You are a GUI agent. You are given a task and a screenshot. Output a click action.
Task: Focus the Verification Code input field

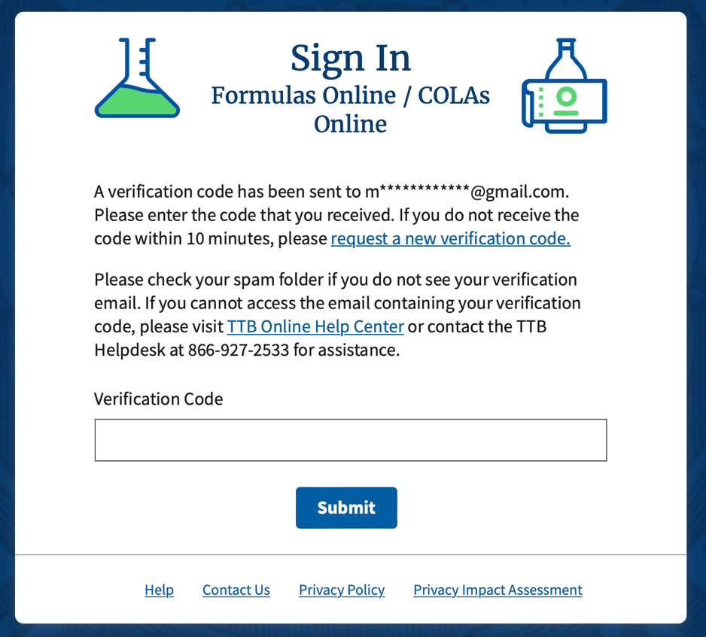(350, 440)
